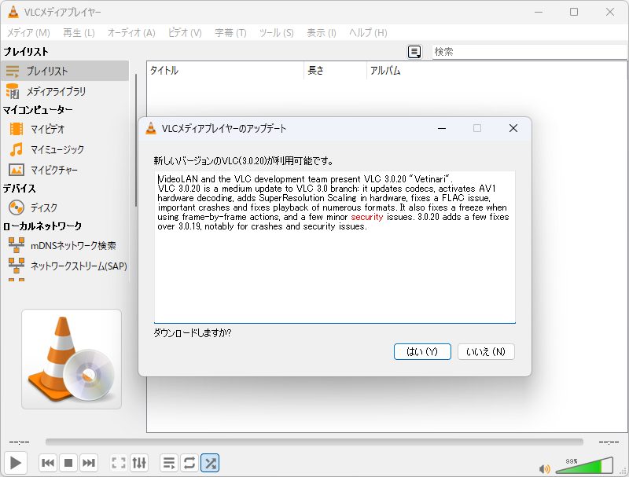Open the ツール menu

click(270, 33)
